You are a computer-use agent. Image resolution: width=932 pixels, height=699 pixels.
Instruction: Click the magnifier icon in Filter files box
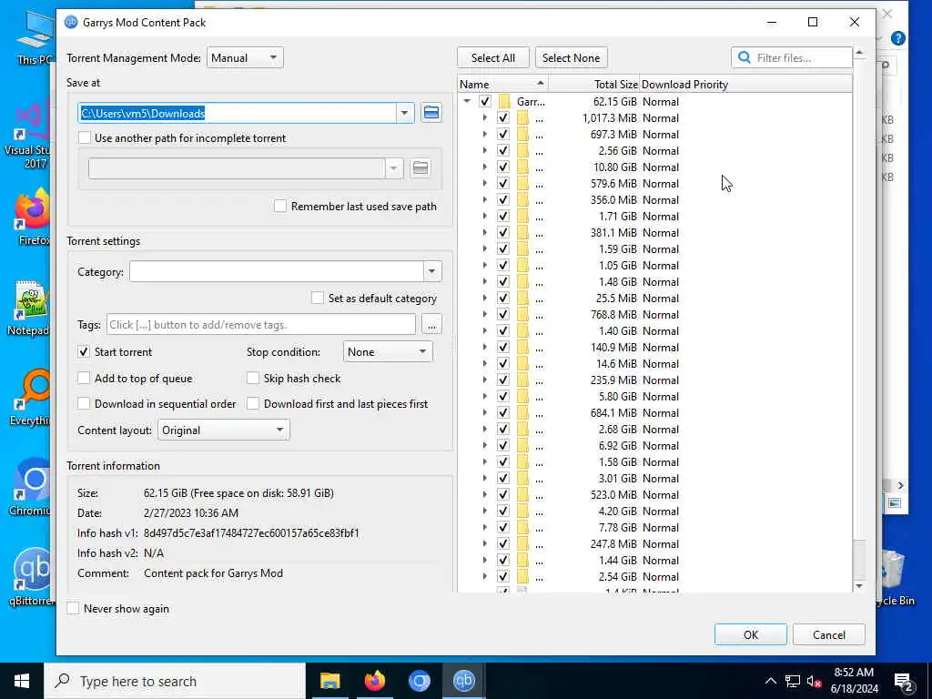pos(744,57)
